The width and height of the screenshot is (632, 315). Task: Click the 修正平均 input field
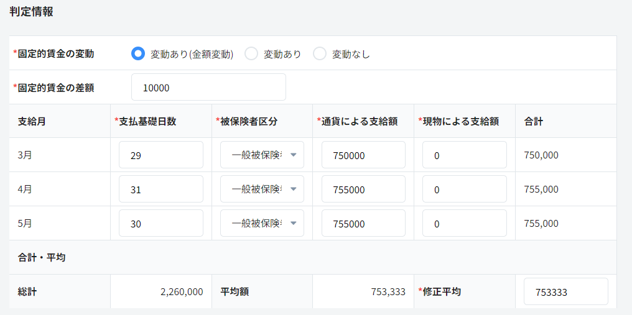coord(565,292)
